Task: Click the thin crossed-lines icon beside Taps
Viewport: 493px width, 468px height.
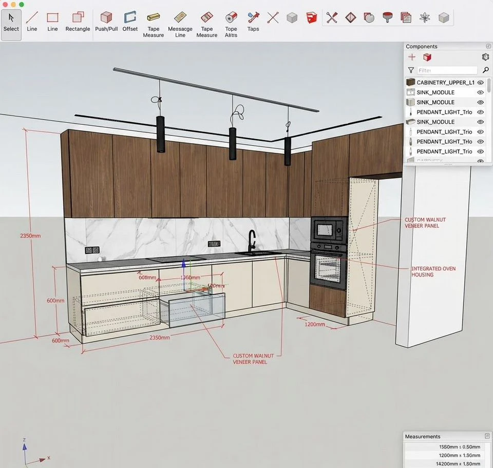Action: pos(273,17)
